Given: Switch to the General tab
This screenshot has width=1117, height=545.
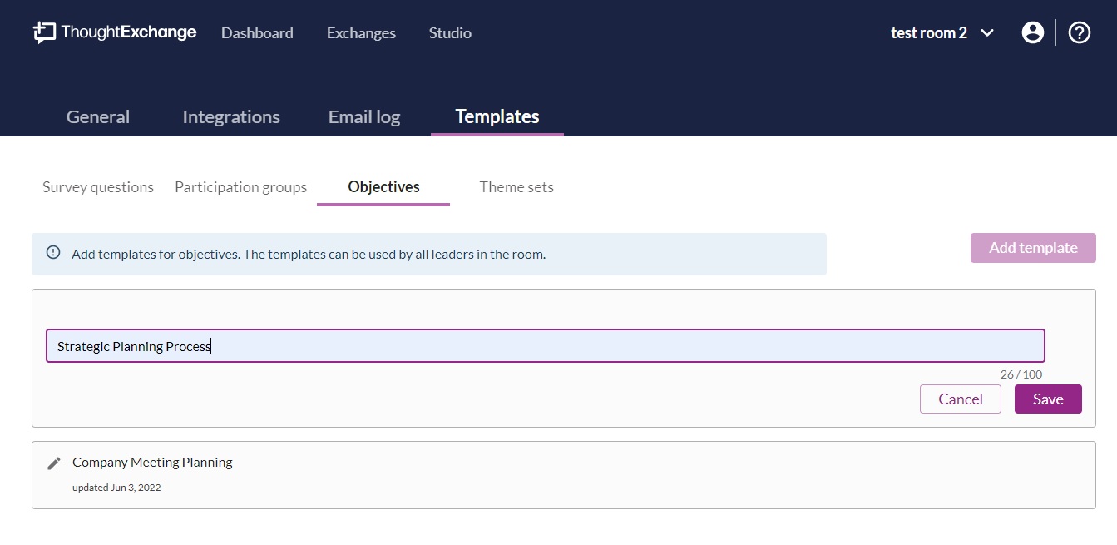Looking at the screenshot, I should point(98,116).
